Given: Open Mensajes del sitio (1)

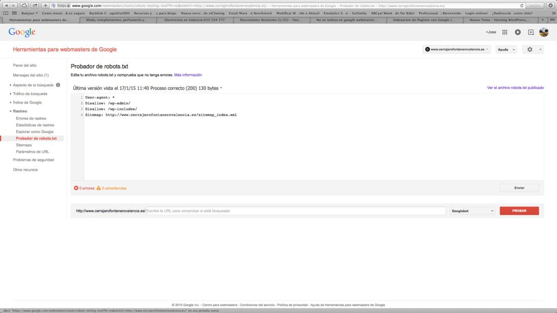Looking at the screenshot, I should click(x=31, y=75).
